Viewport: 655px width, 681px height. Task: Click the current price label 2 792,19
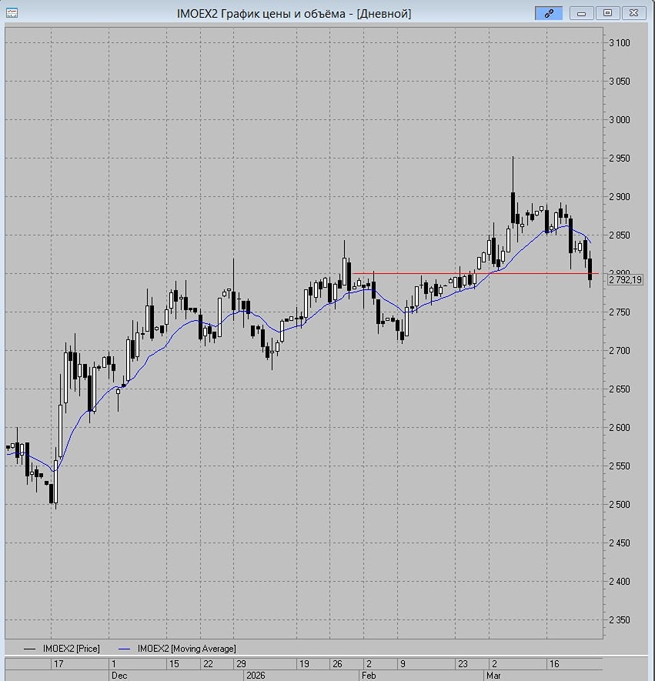pyautogui.click(x=625, y=279)
